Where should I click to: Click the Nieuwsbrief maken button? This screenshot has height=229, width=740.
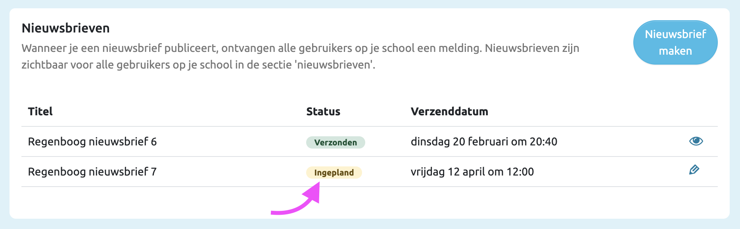675,42
